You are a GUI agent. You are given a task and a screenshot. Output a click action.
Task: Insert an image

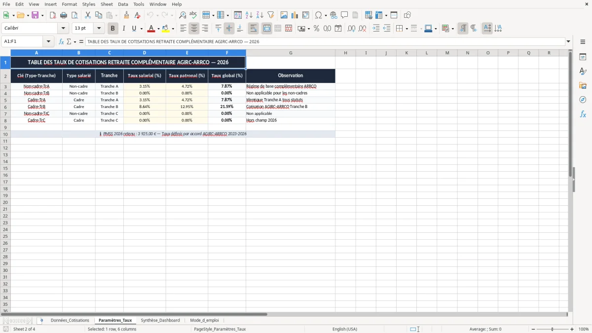click(x=284, y=15)
